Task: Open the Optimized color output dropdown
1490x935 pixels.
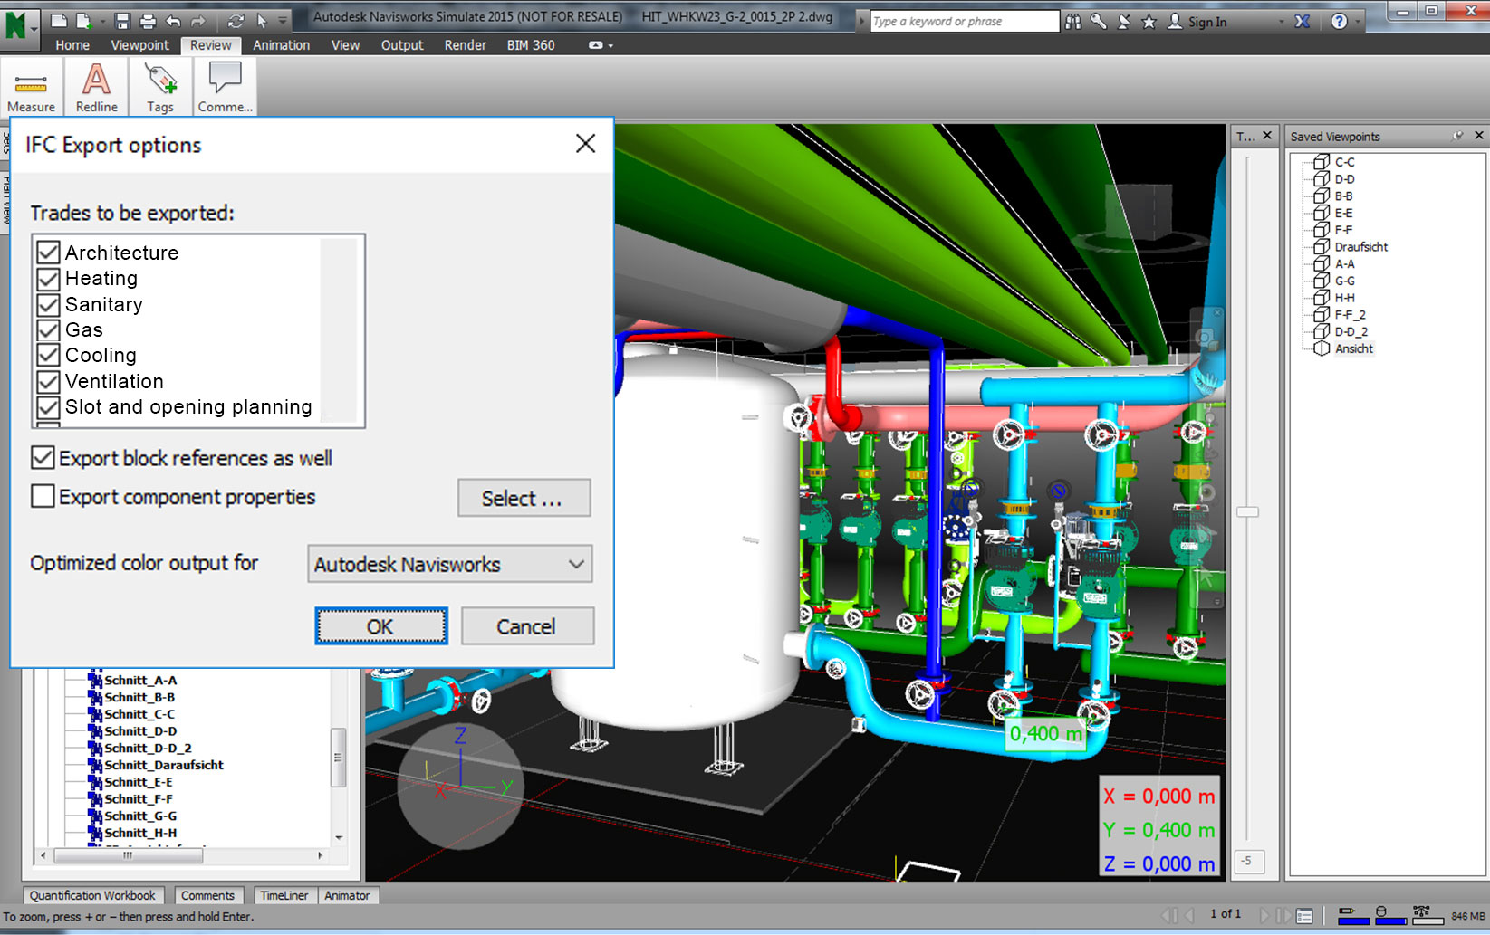Action: pyautogui.click(x=576, y=564)
